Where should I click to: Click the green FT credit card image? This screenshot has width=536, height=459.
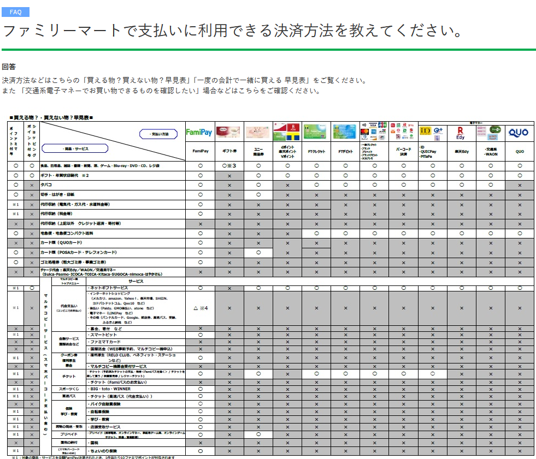click(x=315, y=132)
